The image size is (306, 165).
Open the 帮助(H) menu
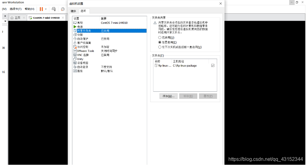[29, 9]
